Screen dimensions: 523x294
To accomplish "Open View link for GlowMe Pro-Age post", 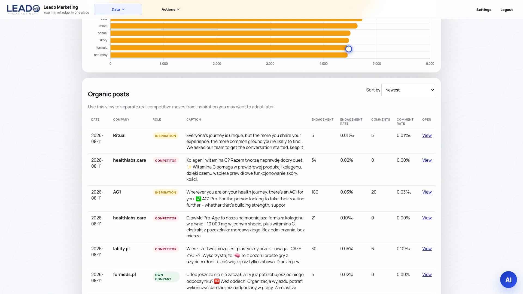I will [427, 218].
